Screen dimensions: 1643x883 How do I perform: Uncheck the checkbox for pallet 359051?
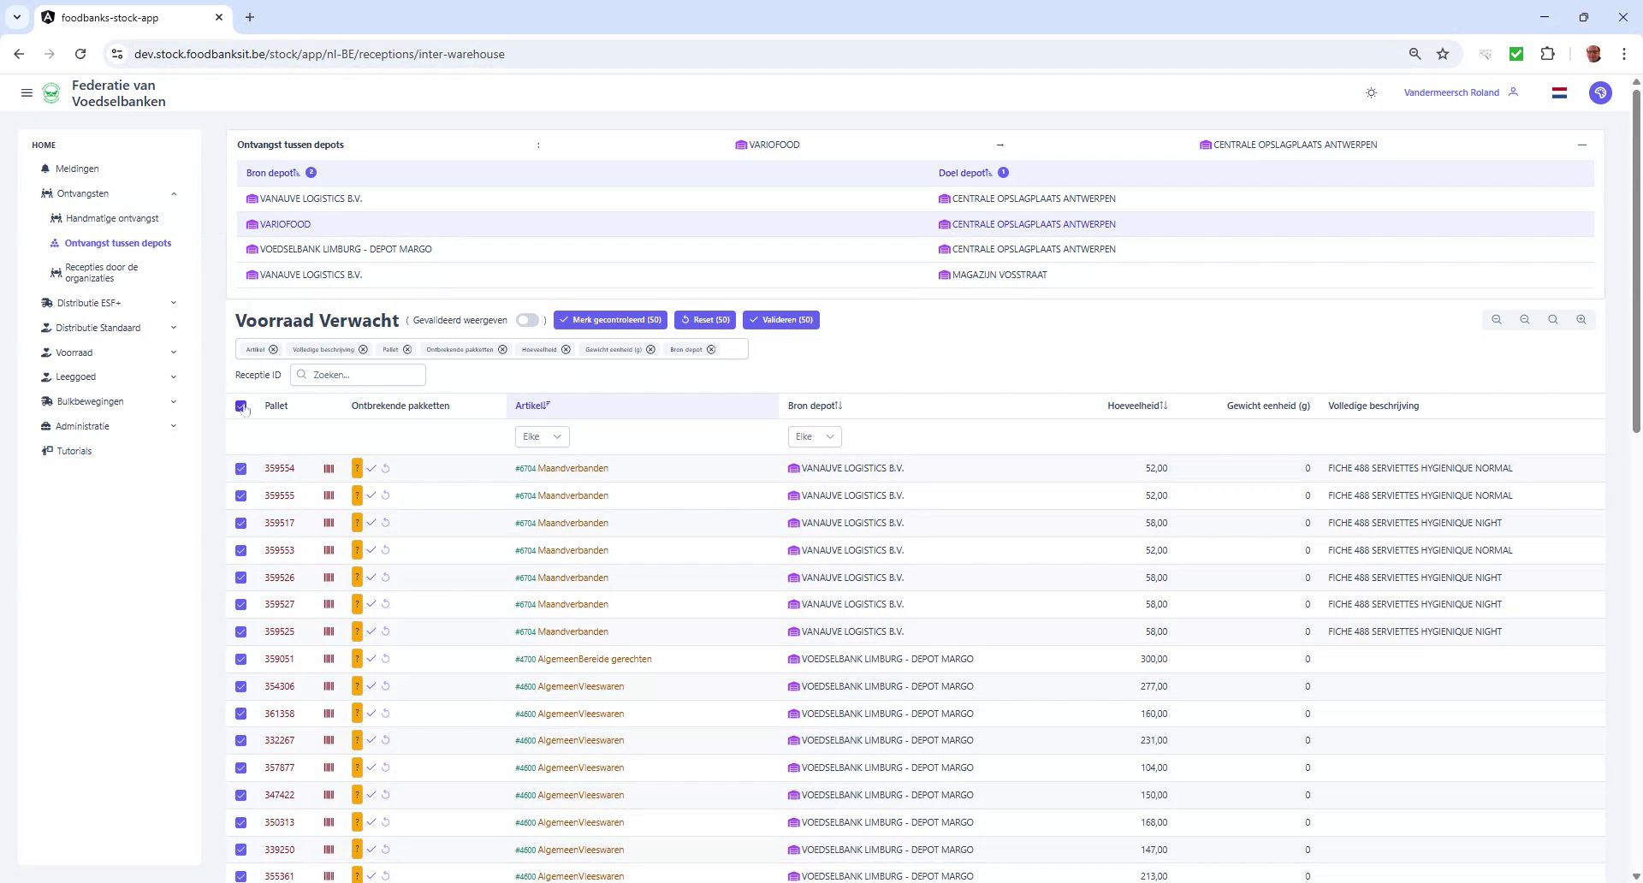(x=240, y=659)
